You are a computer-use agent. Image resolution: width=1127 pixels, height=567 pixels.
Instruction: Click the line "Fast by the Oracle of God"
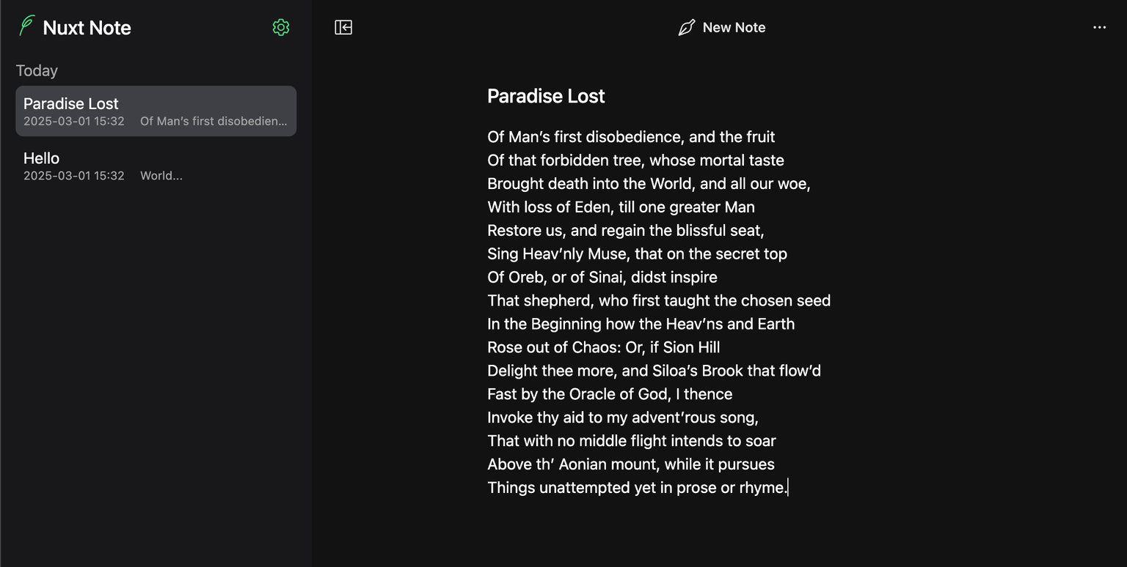point(610,394)
